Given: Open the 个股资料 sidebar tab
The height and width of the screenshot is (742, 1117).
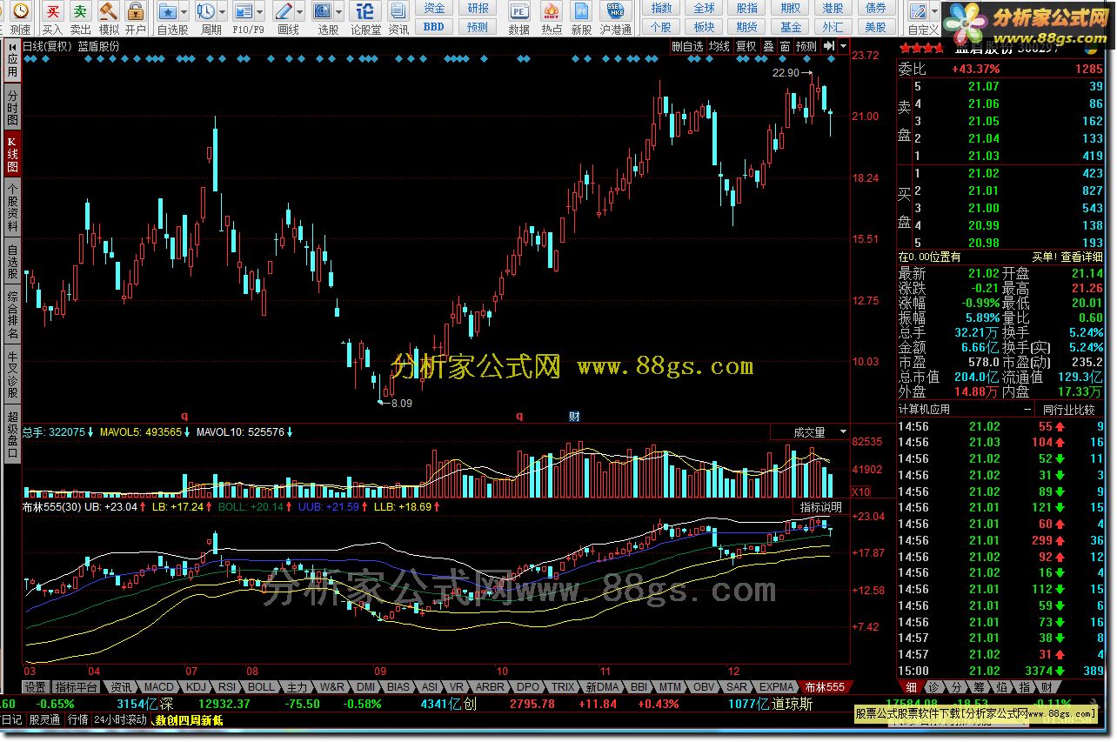Looking at the screenshot, I should coord(12,206).
